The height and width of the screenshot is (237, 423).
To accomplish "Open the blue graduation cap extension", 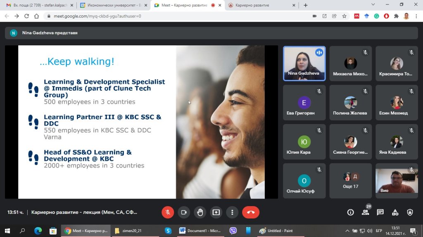I will (367, 16).
